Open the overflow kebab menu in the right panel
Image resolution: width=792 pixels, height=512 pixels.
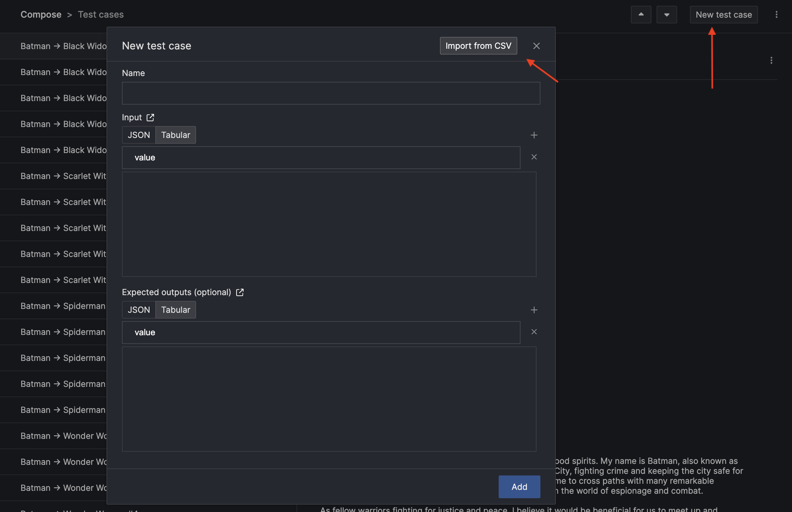pos(771,60)
